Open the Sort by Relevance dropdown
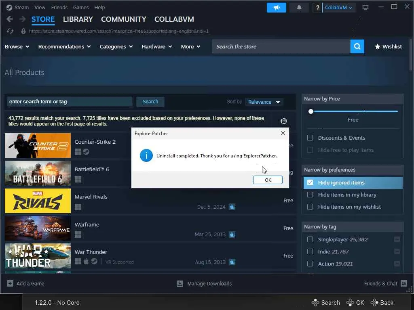Screen dimensions: 414x310 (264, 102)
